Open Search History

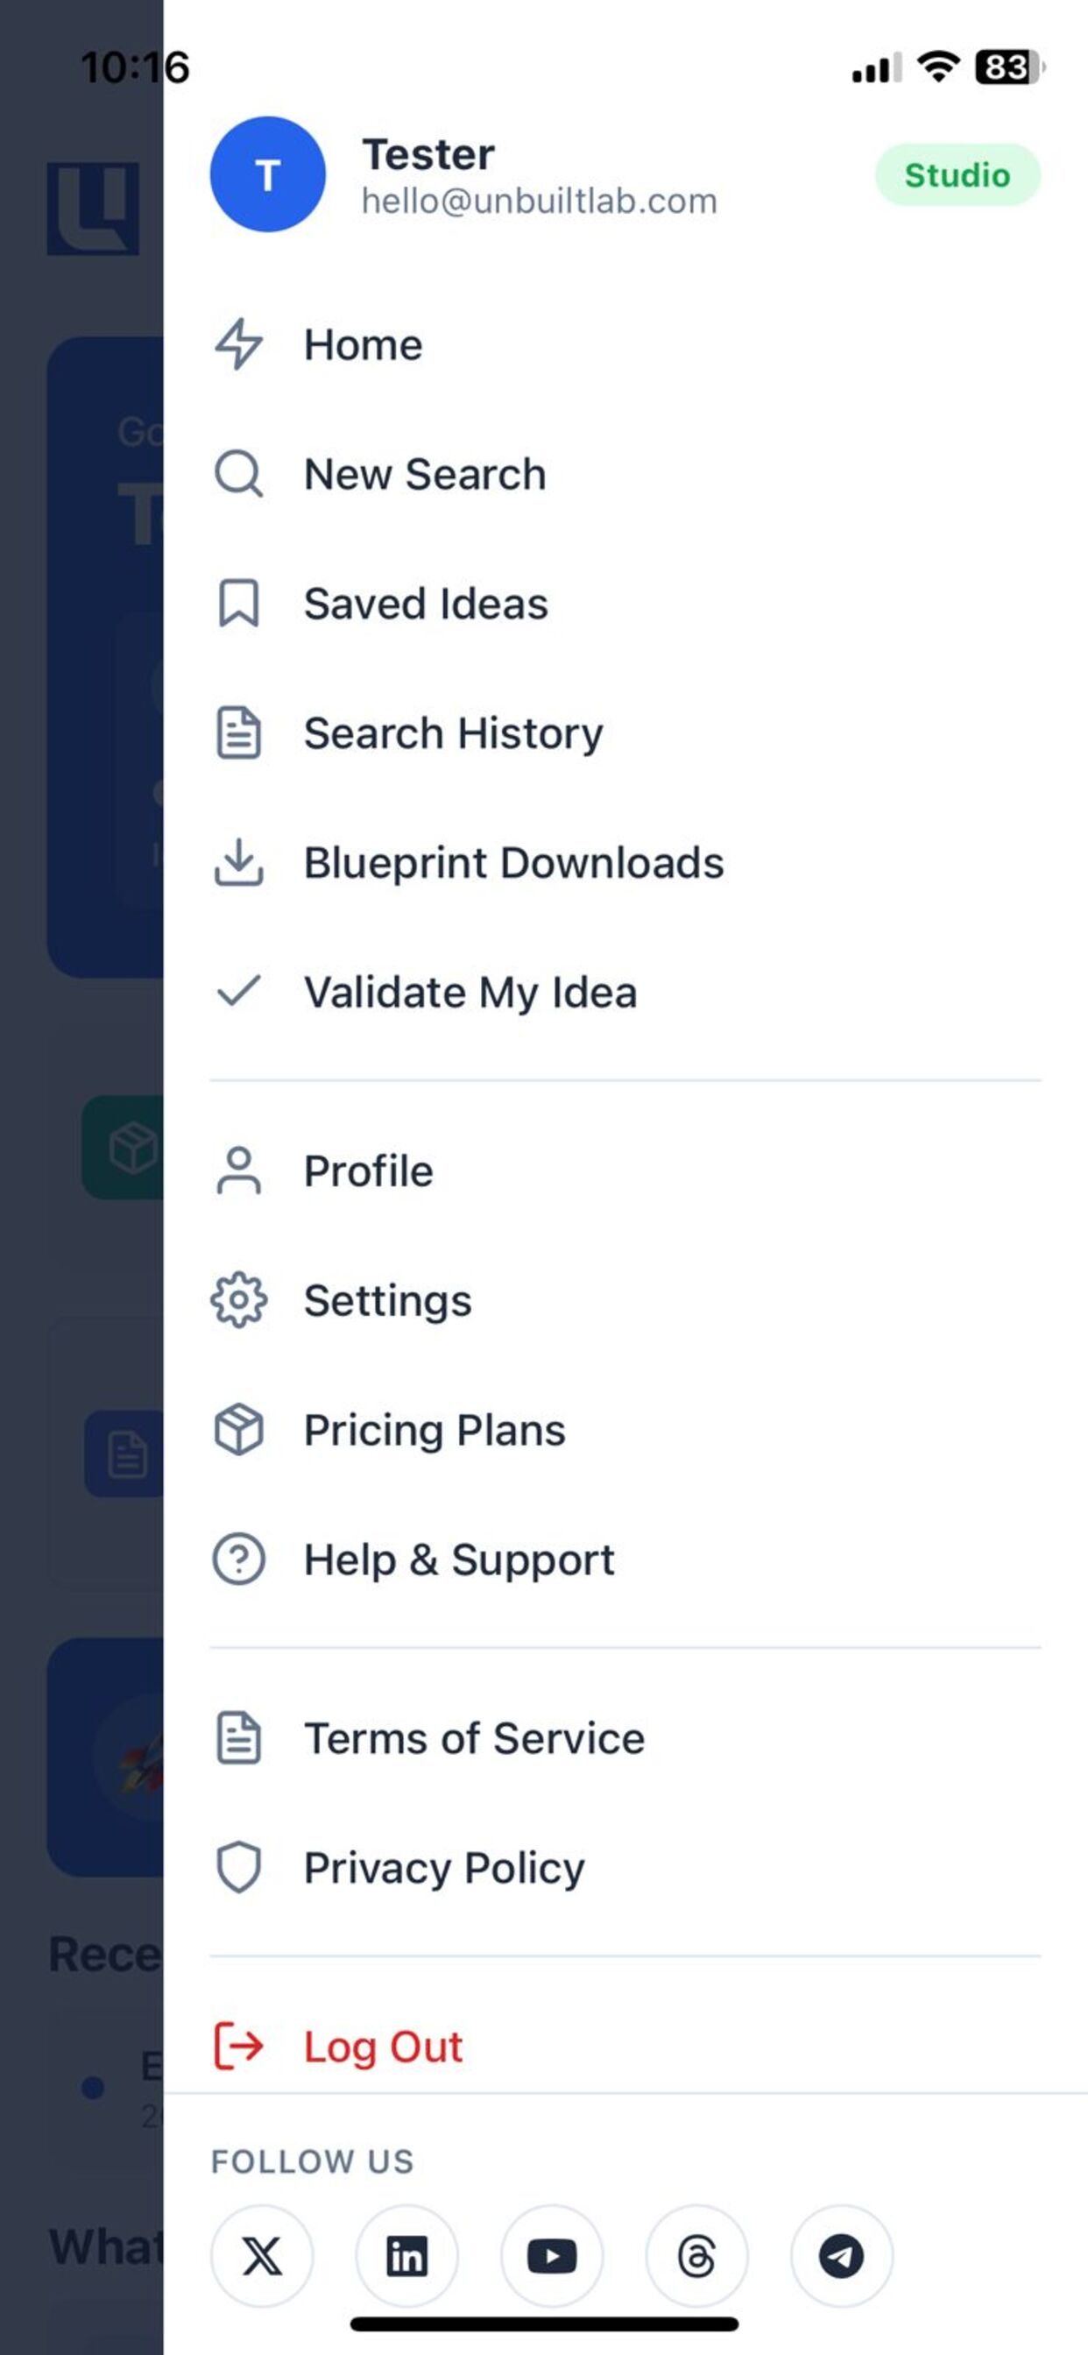click(625, 733)
